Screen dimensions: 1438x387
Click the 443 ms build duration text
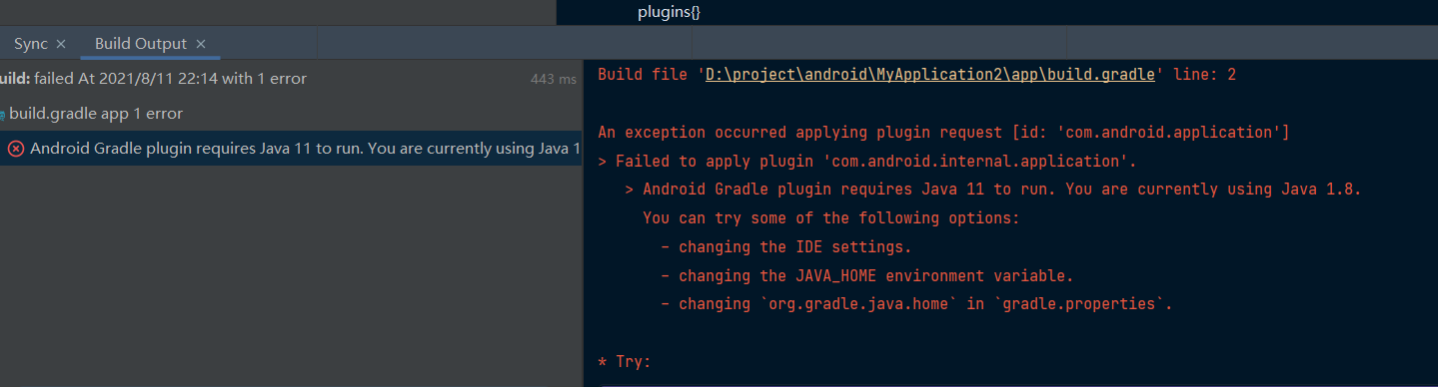pyautogui.click(x=554, y=79)
